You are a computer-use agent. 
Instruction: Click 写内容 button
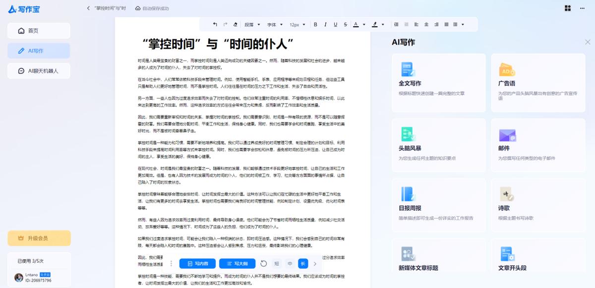[197, 264]
